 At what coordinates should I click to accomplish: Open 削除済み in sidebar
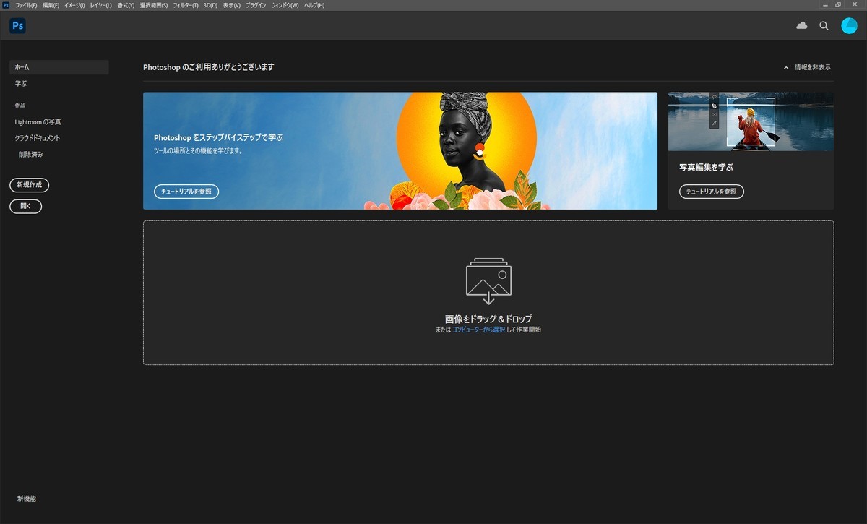32,154
